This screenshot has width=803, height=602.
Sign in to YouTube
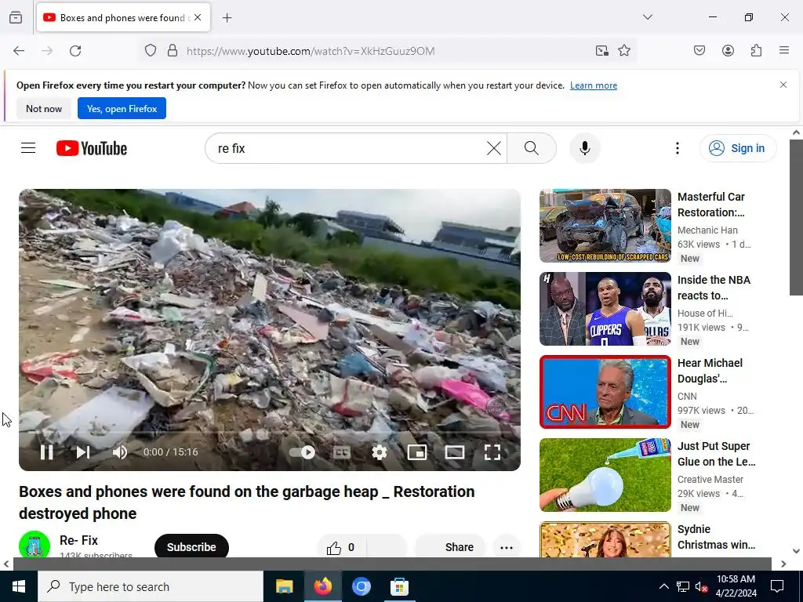(x=738, y=148)
